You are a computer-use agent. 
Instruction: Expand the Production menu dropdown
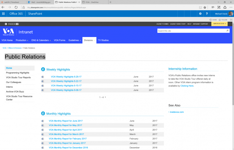click(22, 40)
